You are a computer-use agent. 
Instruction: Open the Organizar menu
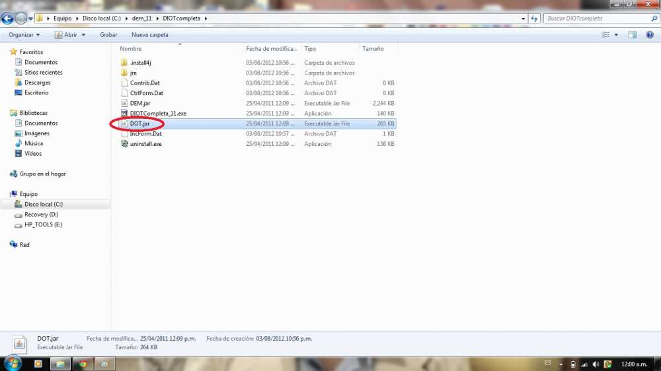pyautogui.click(x=24, y=35)
